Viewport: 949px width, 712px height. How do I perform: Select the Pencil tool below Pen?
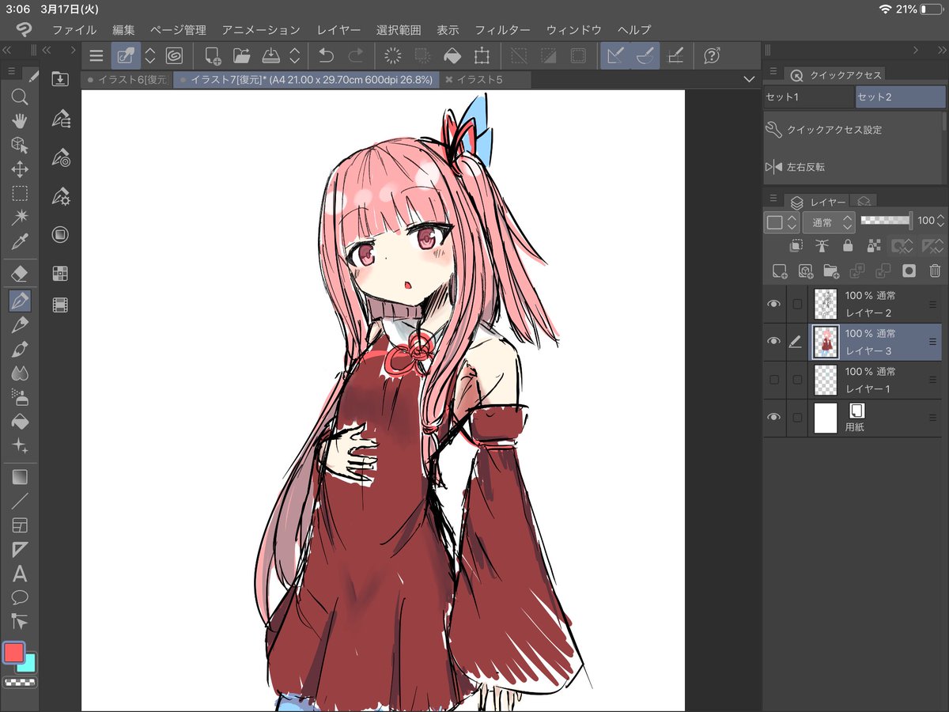point(20,324)
